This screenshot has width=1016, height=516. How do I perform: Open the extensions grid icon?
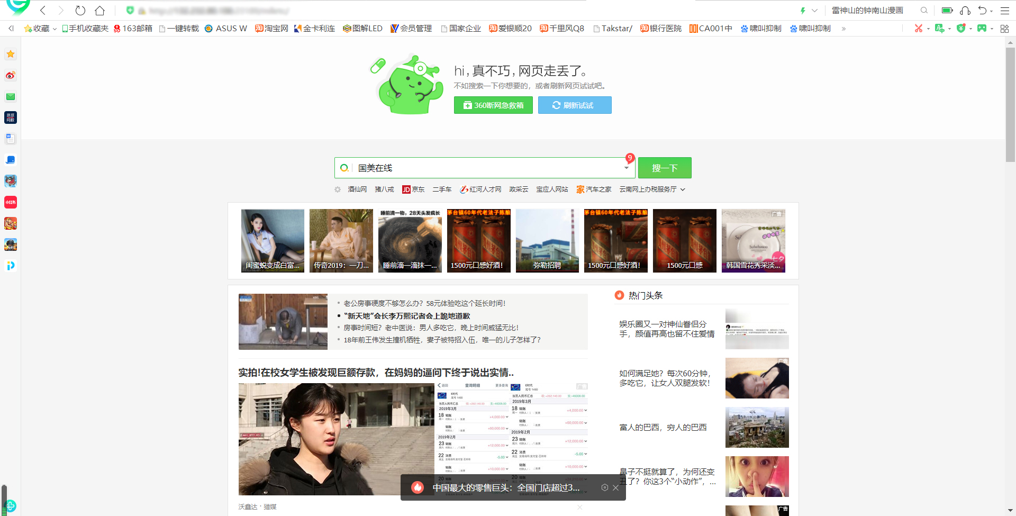1004,29
